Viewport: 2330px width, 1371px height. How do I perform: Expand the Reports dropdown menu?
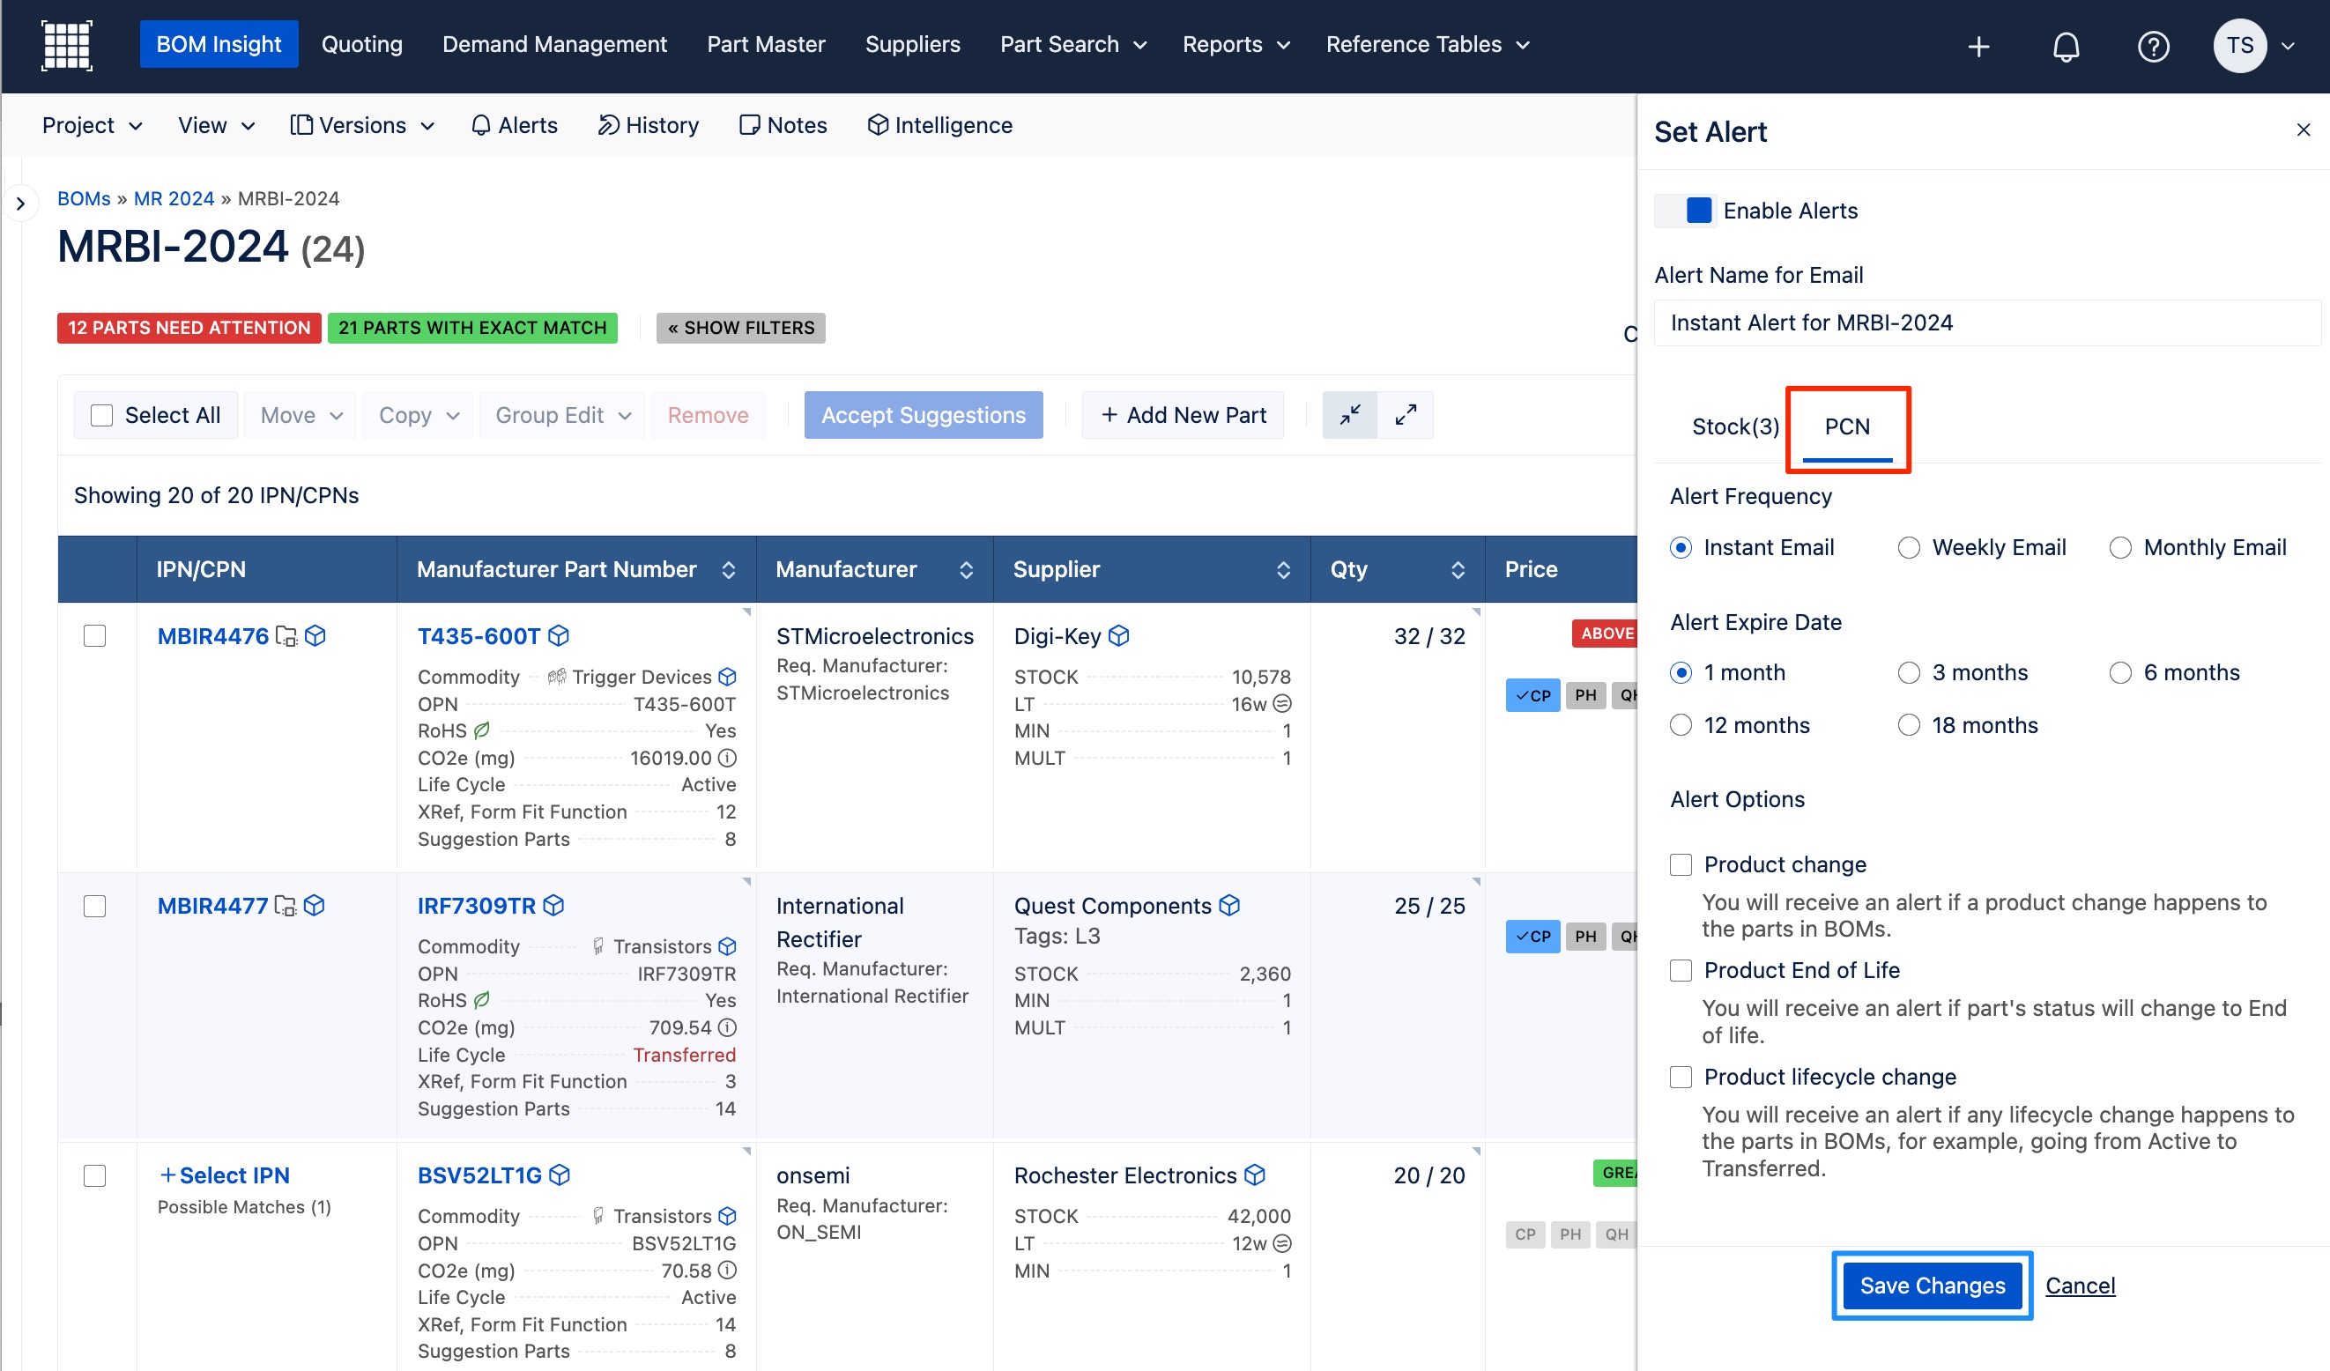point(1235,44)
